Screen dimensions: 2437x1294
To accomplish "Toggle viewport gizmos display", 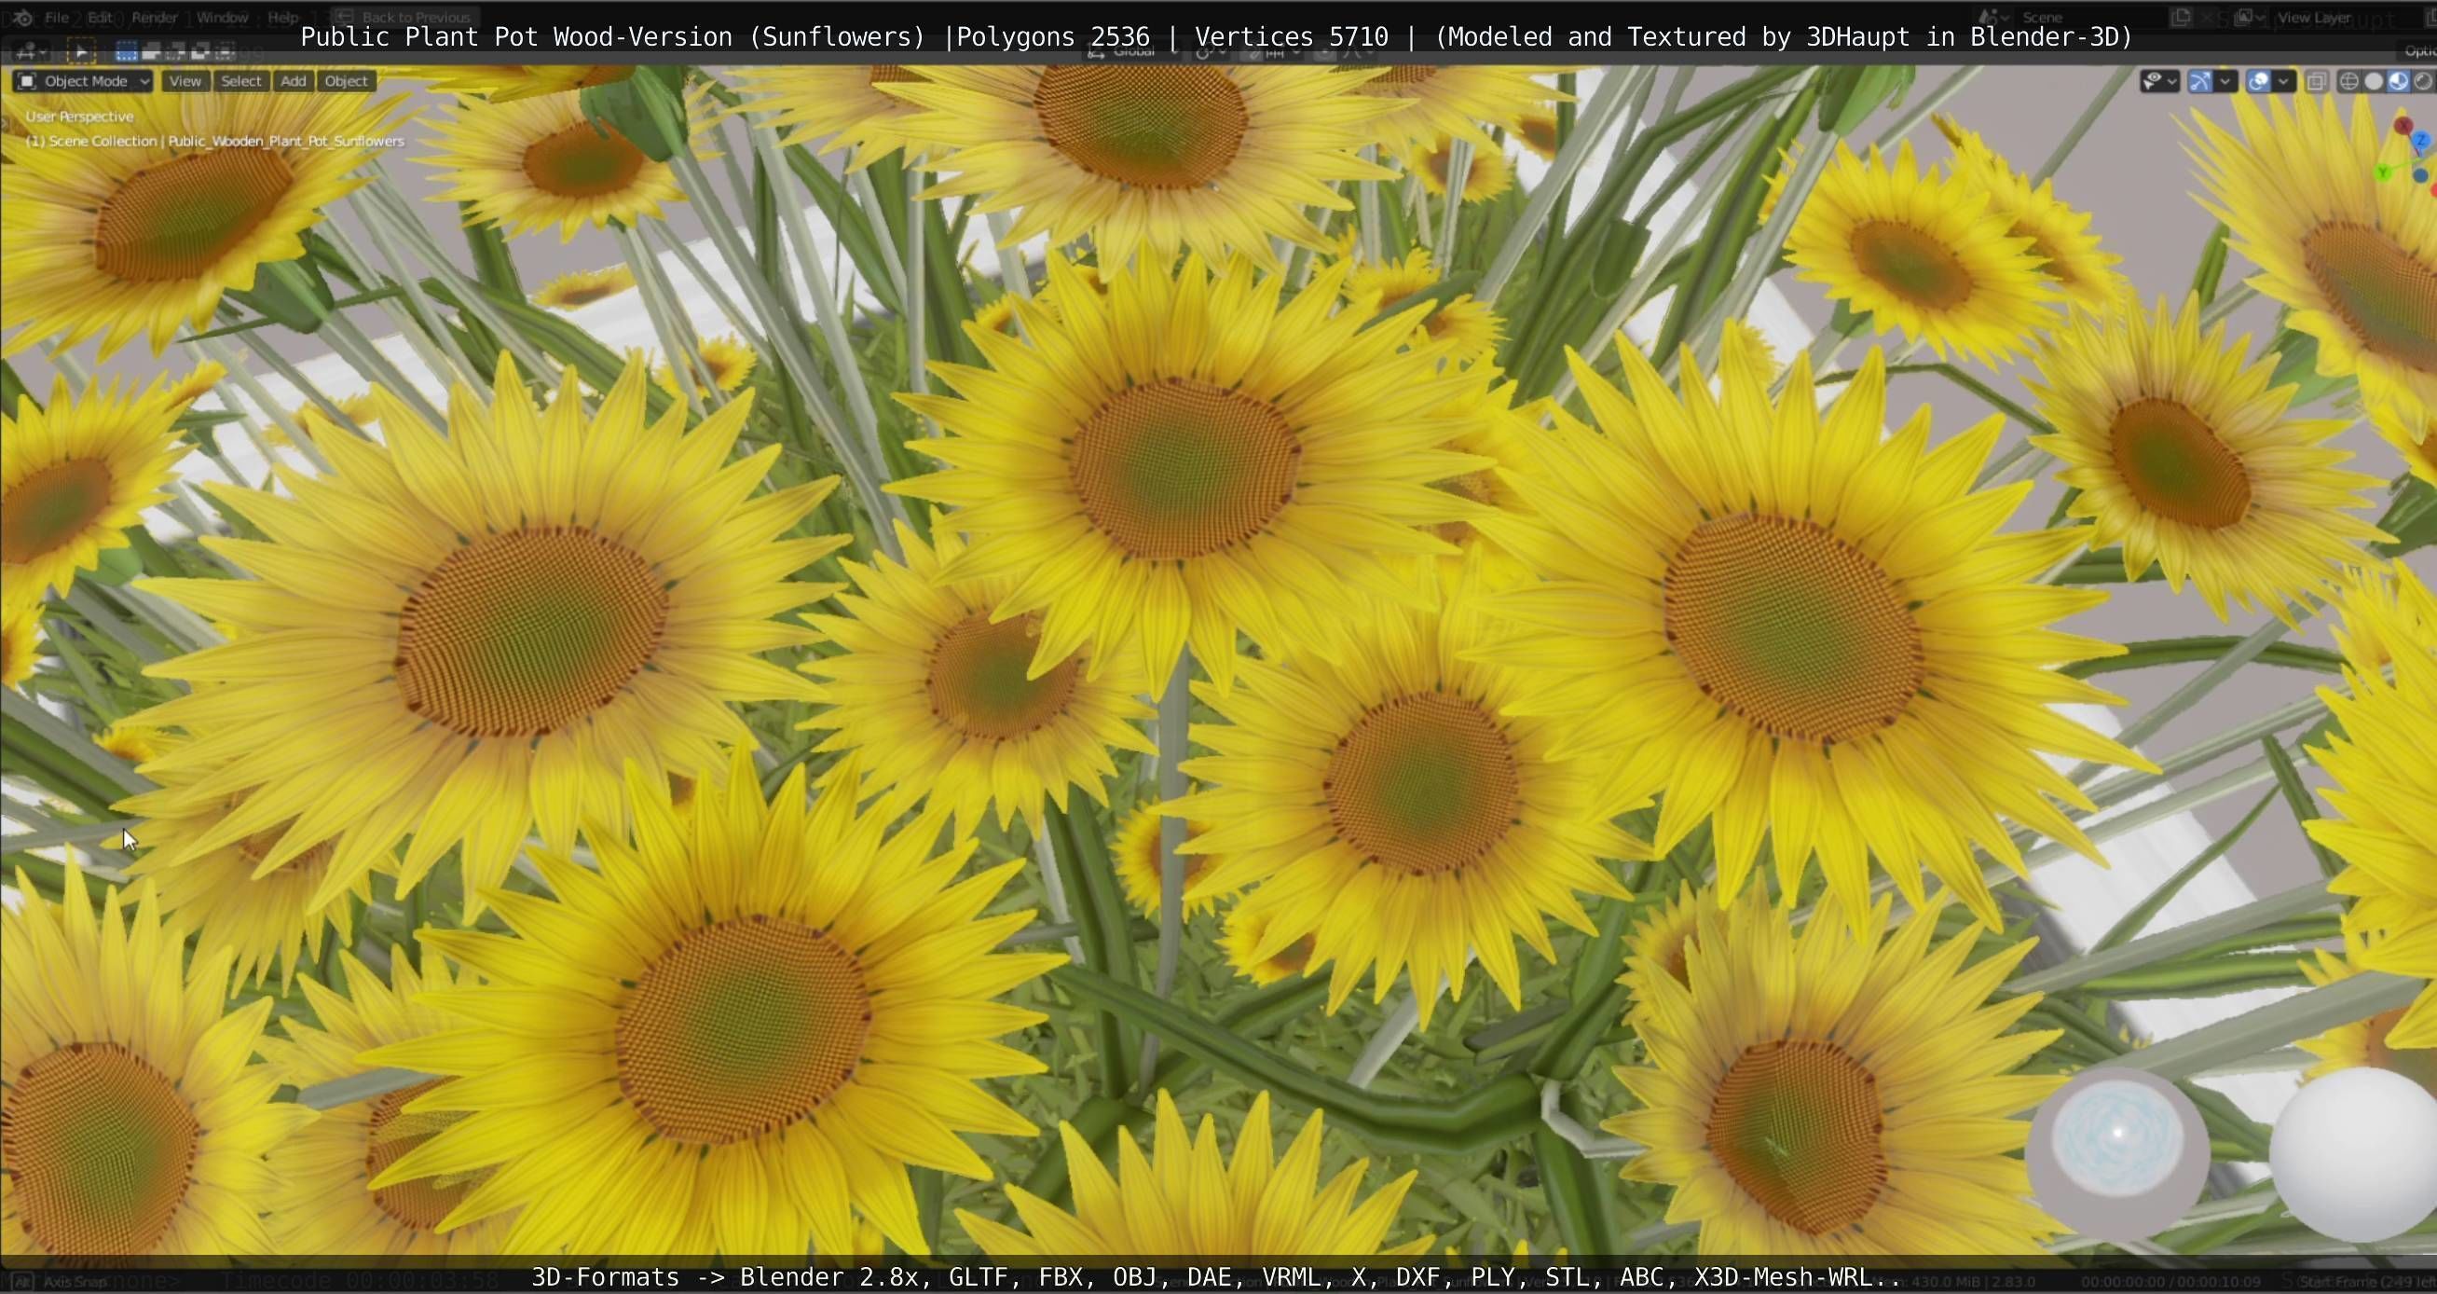I will pyautogui.click(x=2200, y=81).
